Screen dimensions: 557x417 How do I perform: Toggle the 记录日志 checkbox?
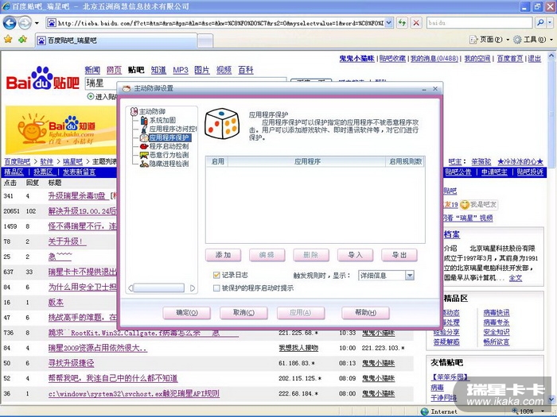click(x=216, y=275)
